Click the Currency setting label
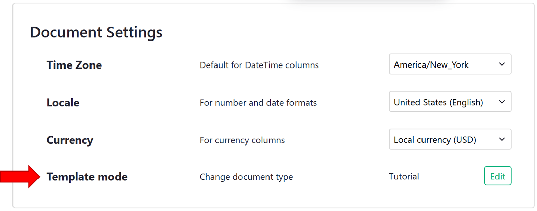 tap(70, 140)
